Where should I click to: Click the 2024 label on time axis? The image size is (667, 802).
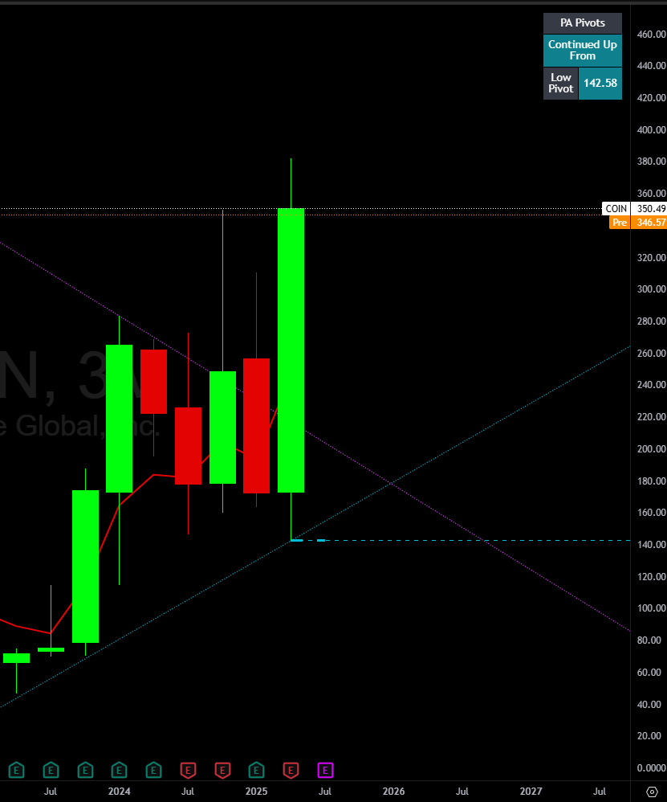tap(119, 792)
